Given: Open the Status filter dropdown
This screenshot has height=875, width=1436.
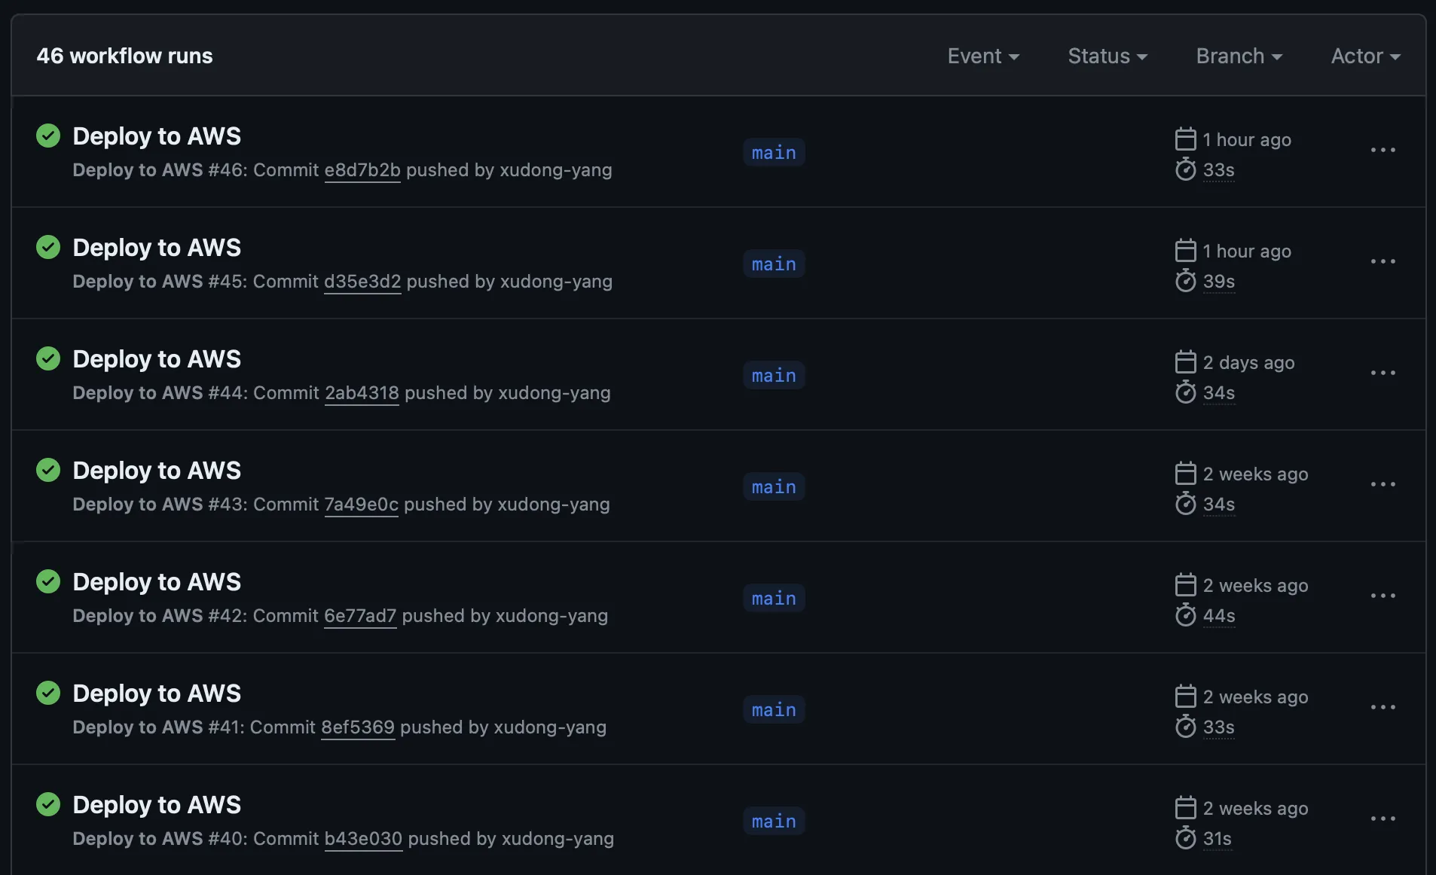Looking at the screenshot, I should (x=1108, y=56).
